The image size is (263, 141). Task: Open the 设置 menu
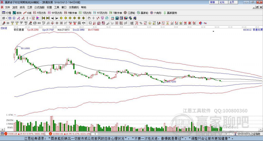[x=49, y=7]
